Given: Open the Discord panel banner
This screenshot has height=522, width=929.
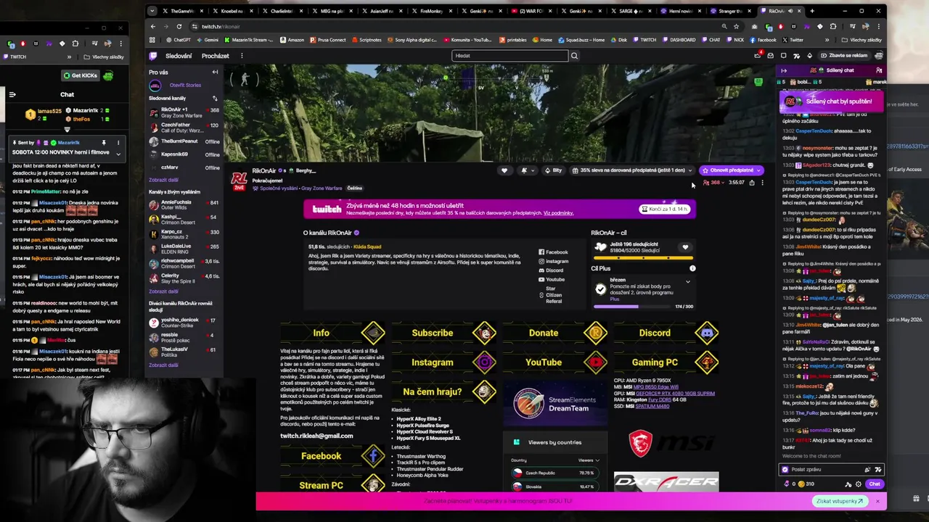Looking at the screenshot, I should point(667,333).
